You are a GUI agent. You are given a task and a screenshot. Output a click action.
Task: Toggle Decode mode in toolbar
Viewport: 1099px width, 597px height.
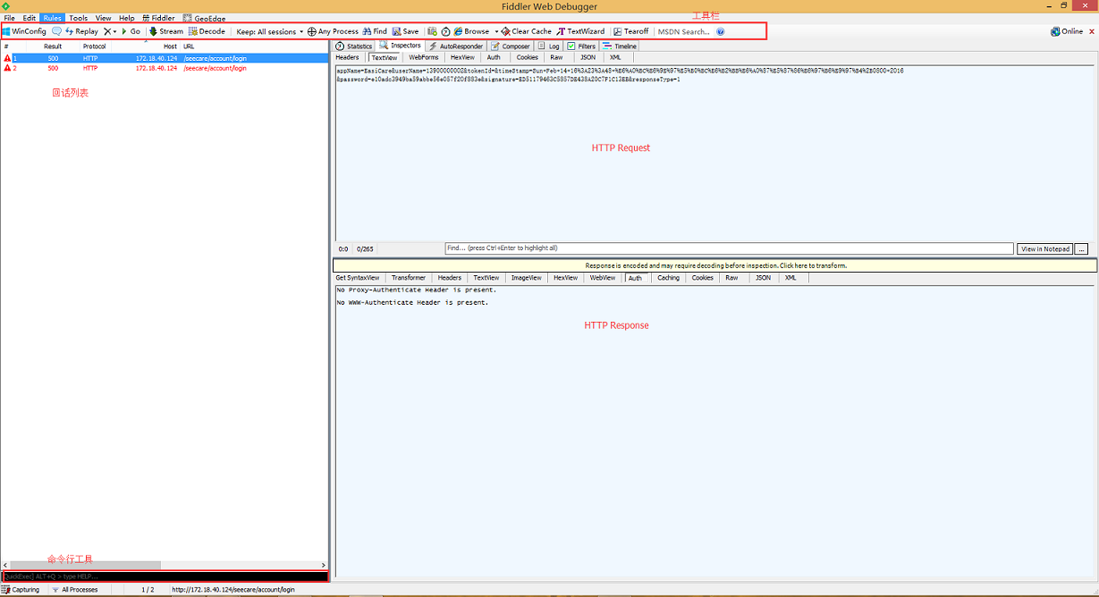click(x=207, y=31)
